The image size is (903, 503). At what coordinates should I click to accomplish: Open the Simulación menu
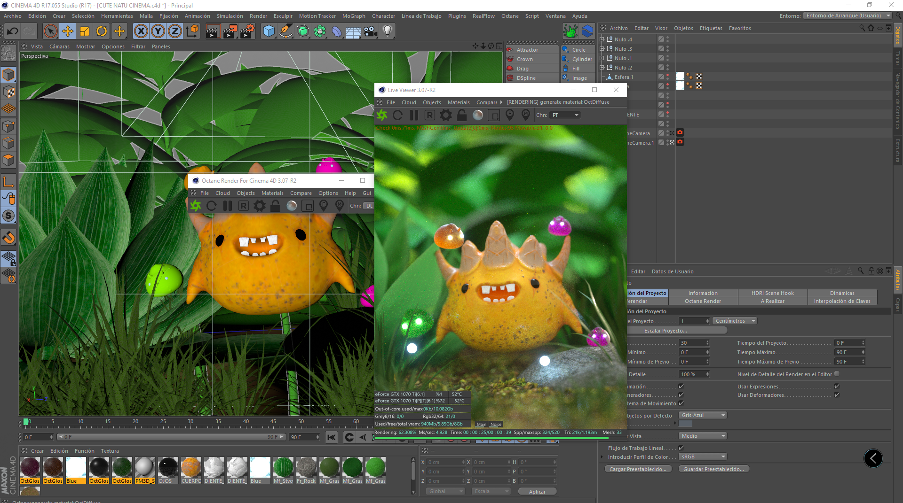pyautogui.click(x=230, y=16)
